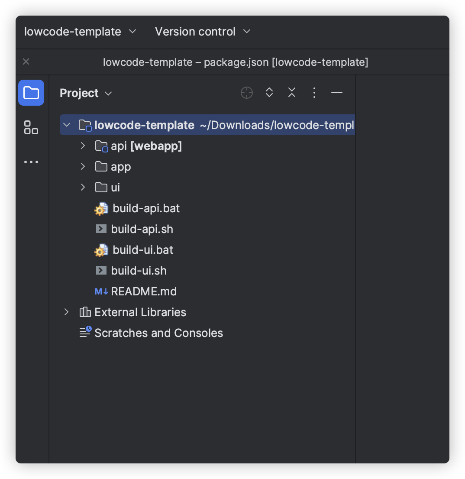Screen dimensions: 465x479
Task: Collapse the lowcode-template root node
Action: [67, 125]
